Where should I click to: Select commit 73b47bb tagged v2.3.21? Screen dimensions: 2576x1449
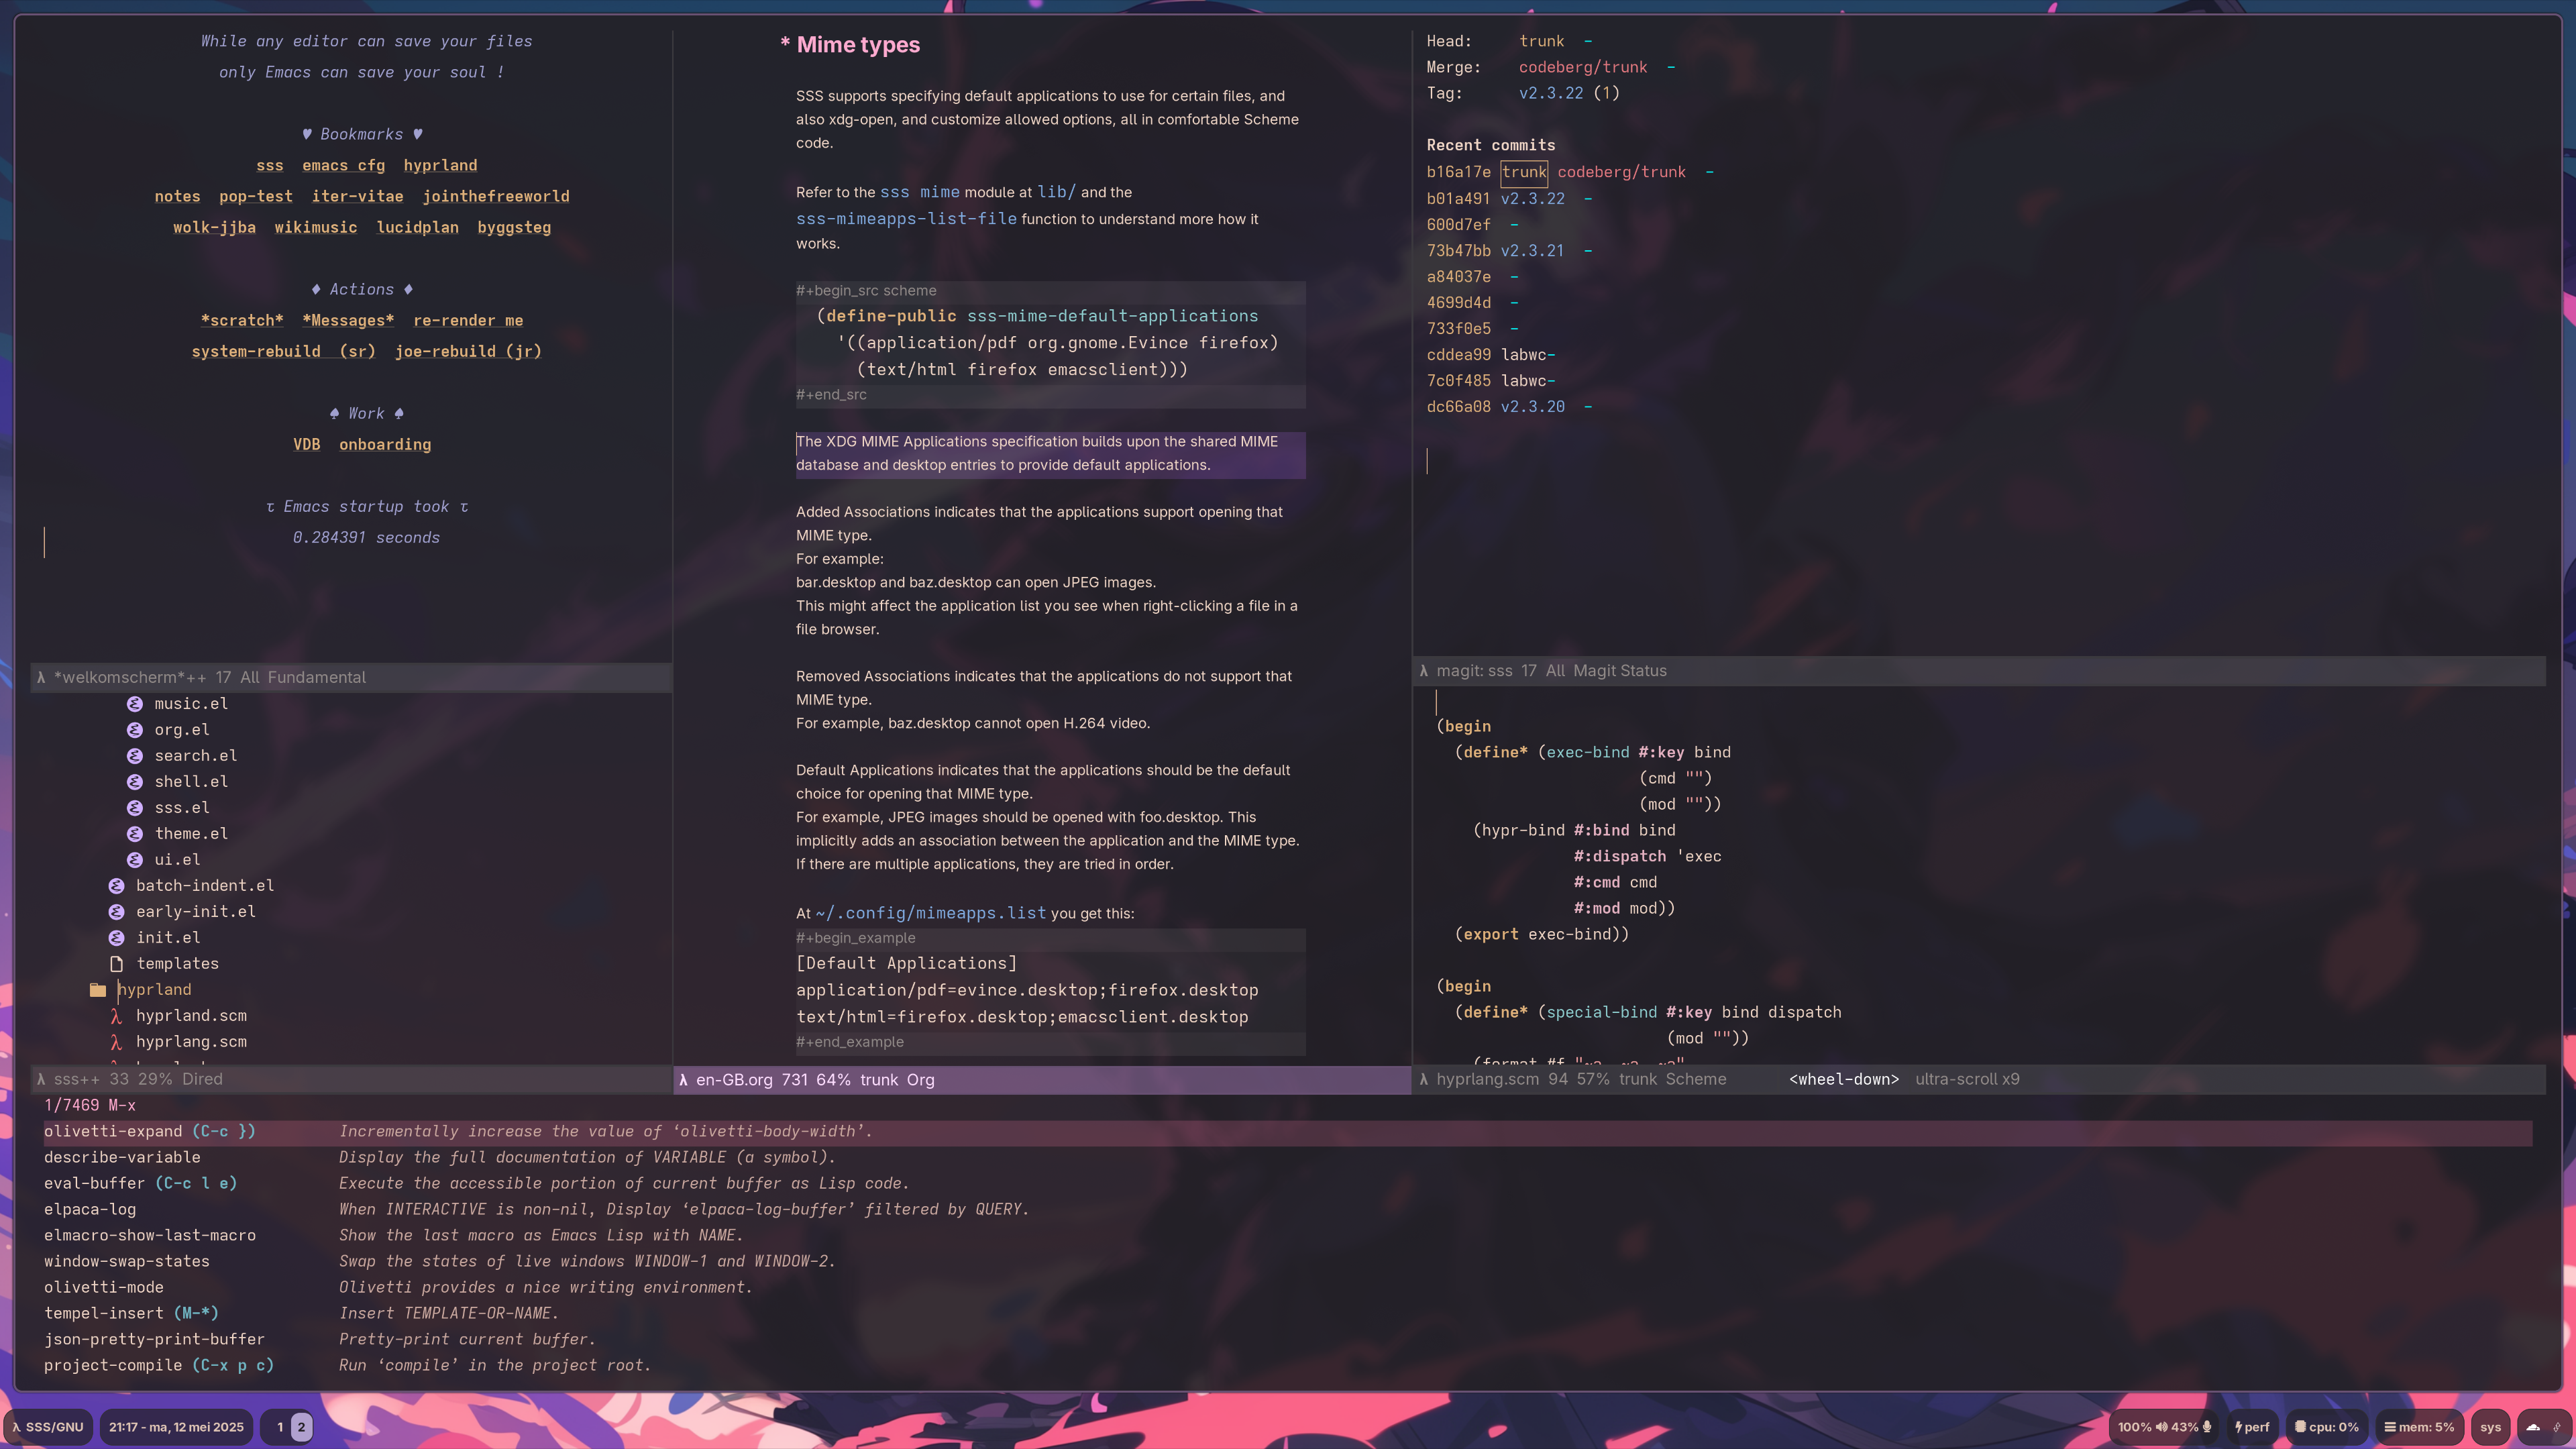pos(1458,250)
